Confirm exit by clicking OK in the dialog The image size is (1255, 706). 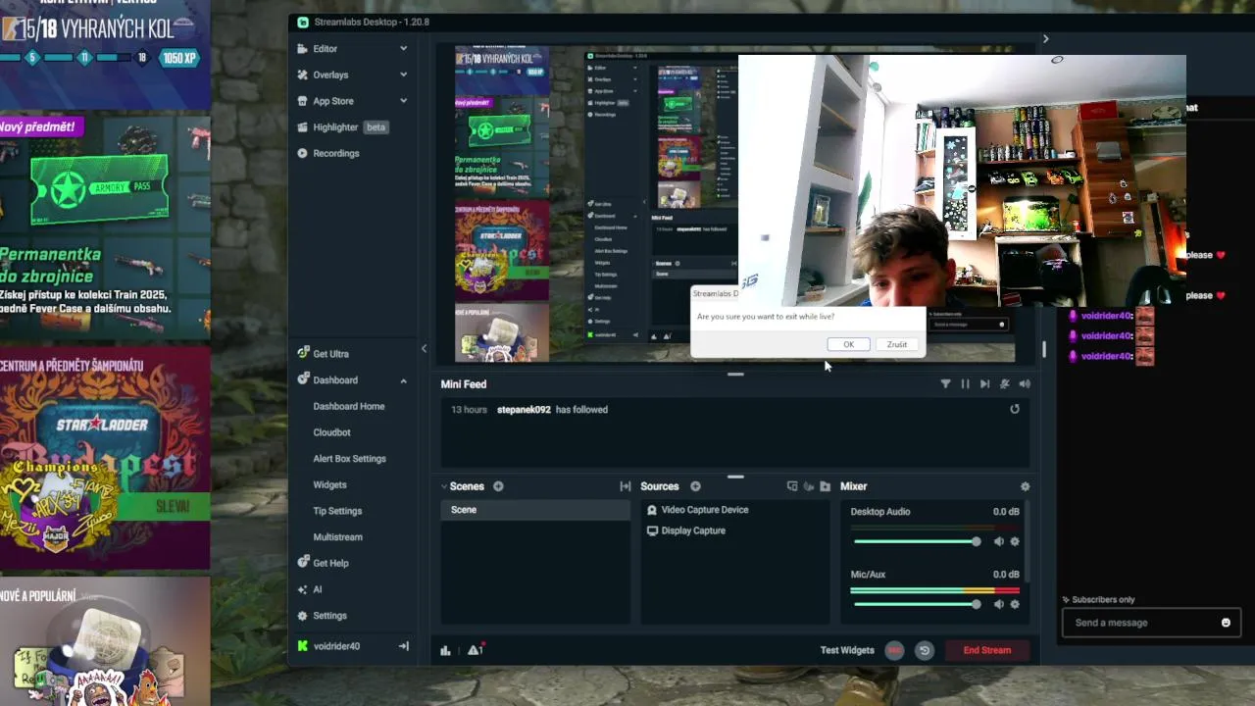pyautogui.click(x=848, y=344)
